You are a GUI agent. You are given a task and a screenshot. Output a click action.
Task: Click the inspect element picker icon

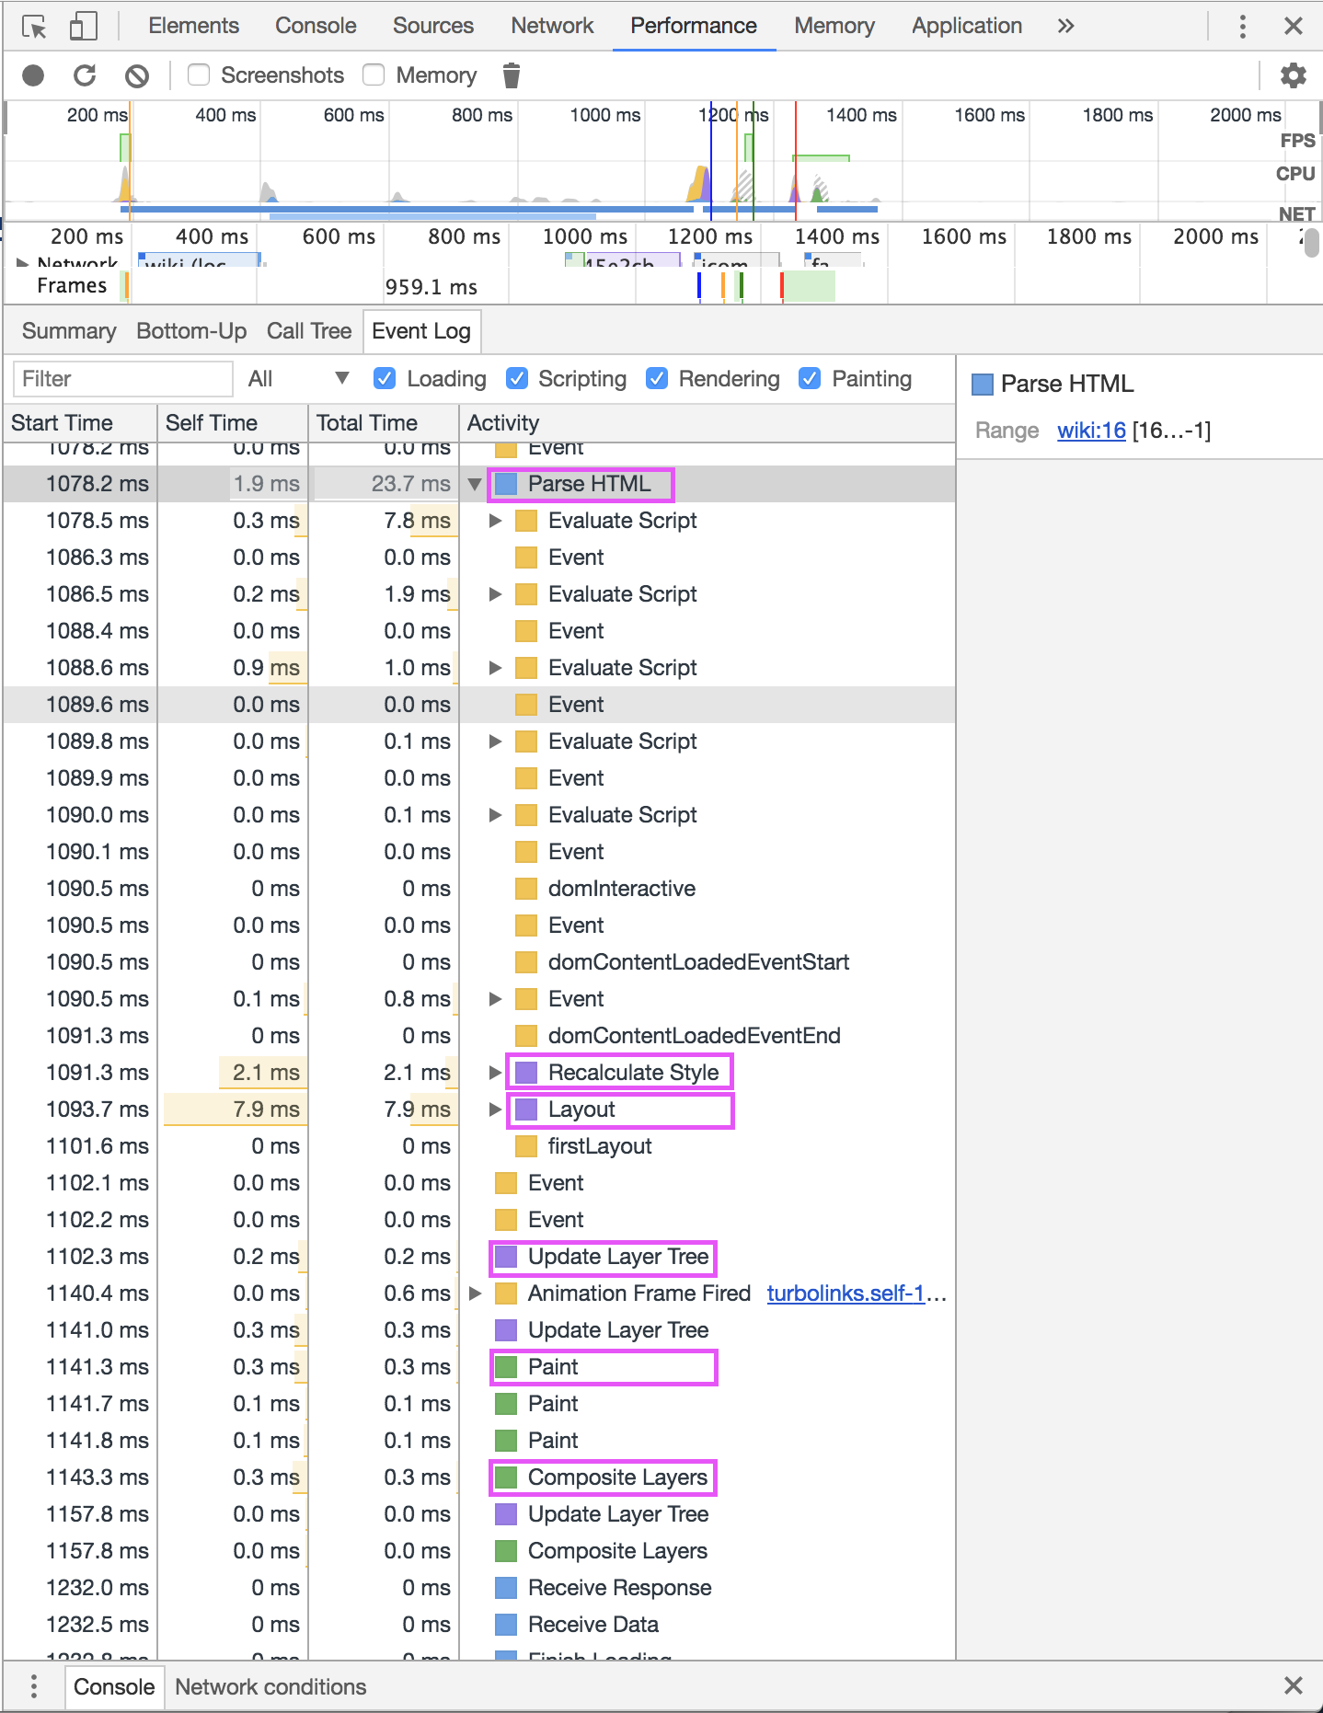[34, 27]
